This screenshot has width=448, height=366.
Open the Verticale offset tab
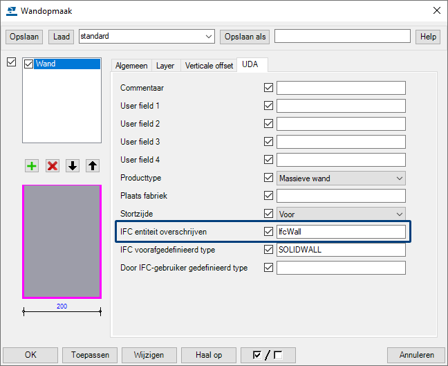pyautogui.click(x=209, y=66)
